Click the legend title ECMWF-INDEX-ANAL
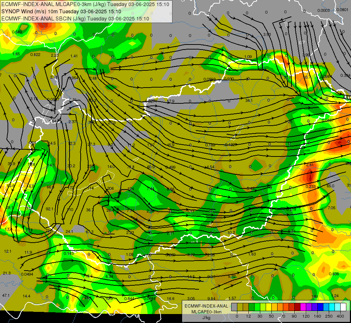Screen dimensions: 351x323 (x=207, y=306)
